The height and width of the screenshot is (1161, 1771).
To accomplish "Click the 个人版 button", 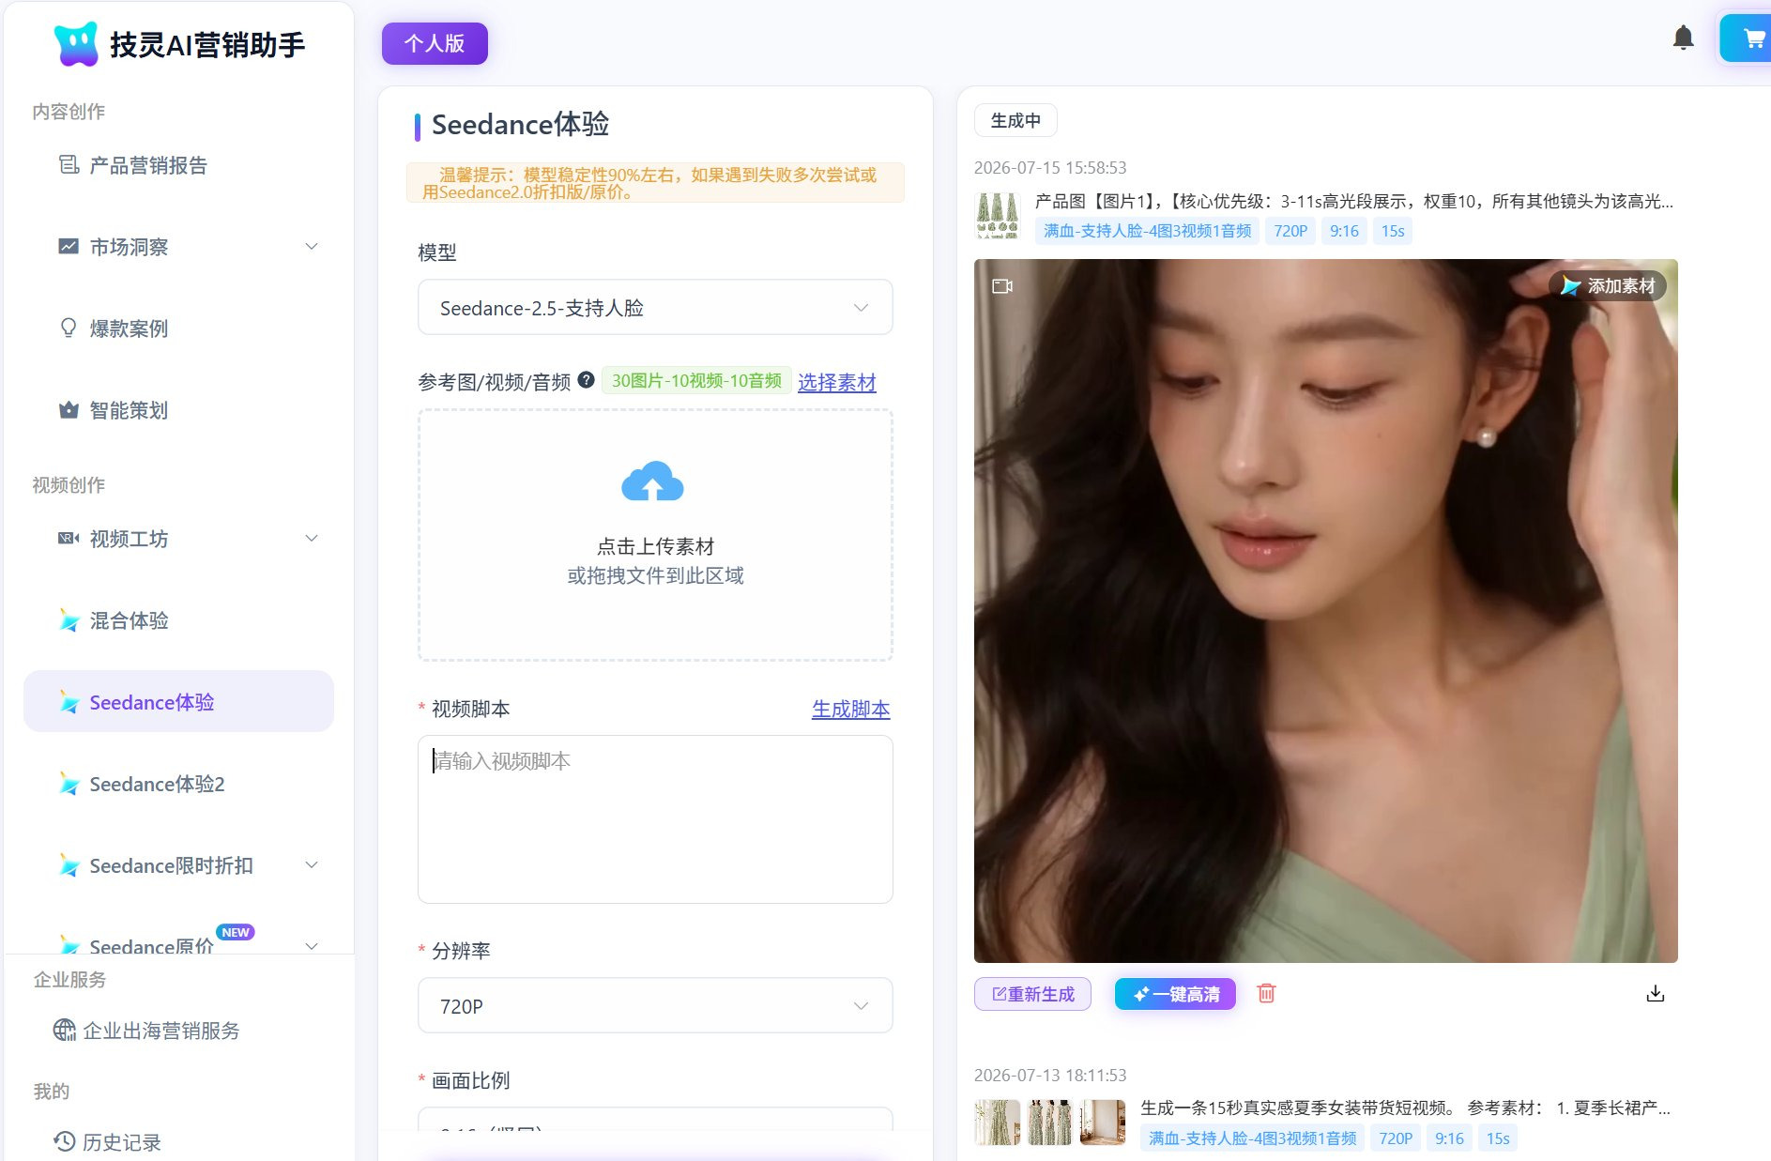I will tap(435, 43).
